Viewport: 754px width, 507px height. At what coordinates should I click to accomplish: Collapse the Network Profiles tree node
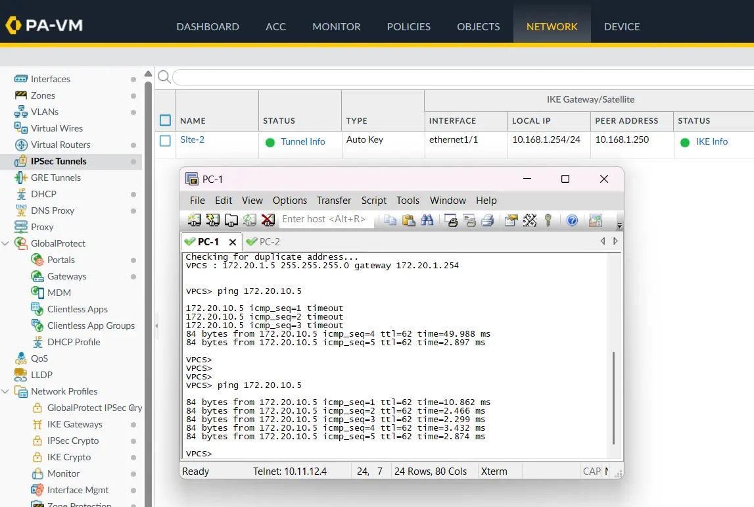[x=5, y=391]
